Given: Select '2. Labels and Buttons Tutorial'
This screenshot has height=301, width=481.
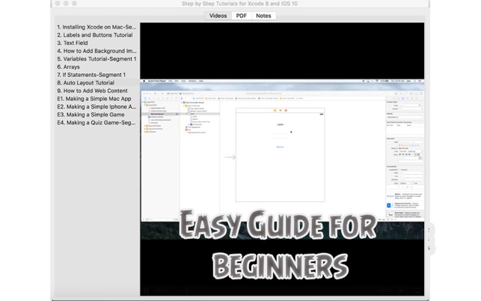Looking at the screenshot, I should [96, 35].
